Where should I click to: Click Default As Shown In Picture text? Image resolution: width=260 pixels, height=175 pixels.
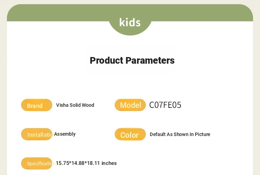pyautogui.click(x=180, y=134)
